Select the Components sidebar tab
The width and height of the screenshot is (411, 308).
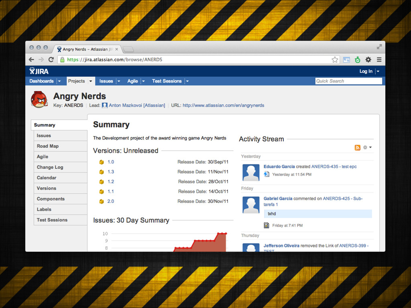(61, 199)
